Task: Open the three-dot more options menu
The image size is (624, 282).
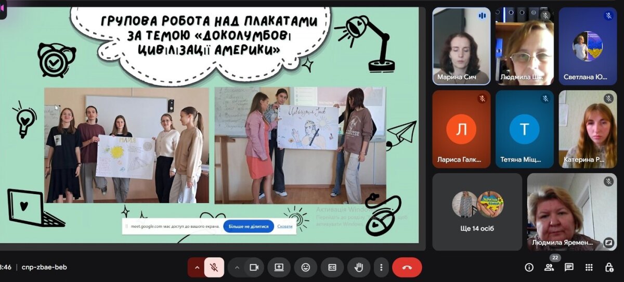Action: click(381, 267)
